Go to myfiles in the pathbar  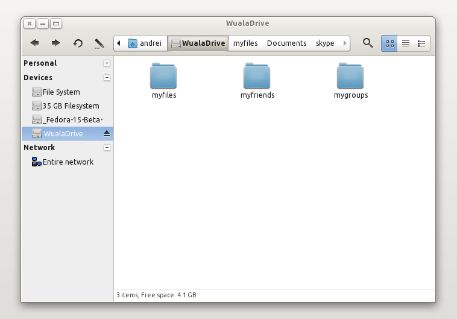pos(245,43)
